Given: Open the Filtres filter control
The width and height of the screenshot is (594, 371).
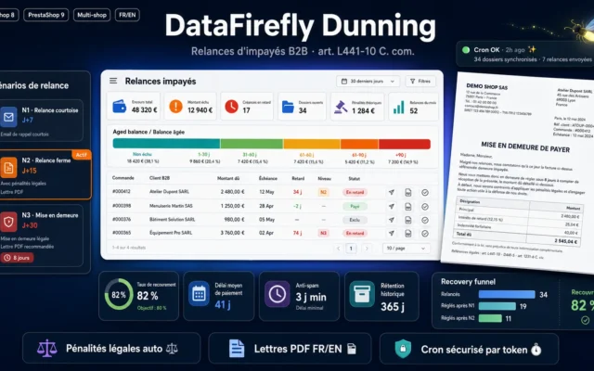Looking at the screenshot, I should pos(420,81).
